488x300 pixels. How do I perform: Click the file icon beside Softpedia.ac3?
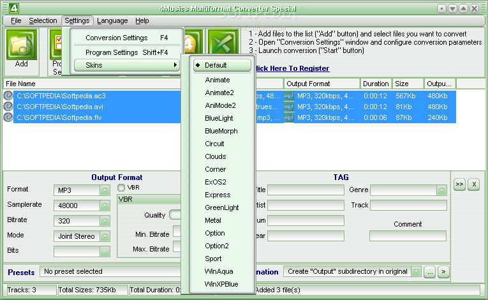click(8, 96)
